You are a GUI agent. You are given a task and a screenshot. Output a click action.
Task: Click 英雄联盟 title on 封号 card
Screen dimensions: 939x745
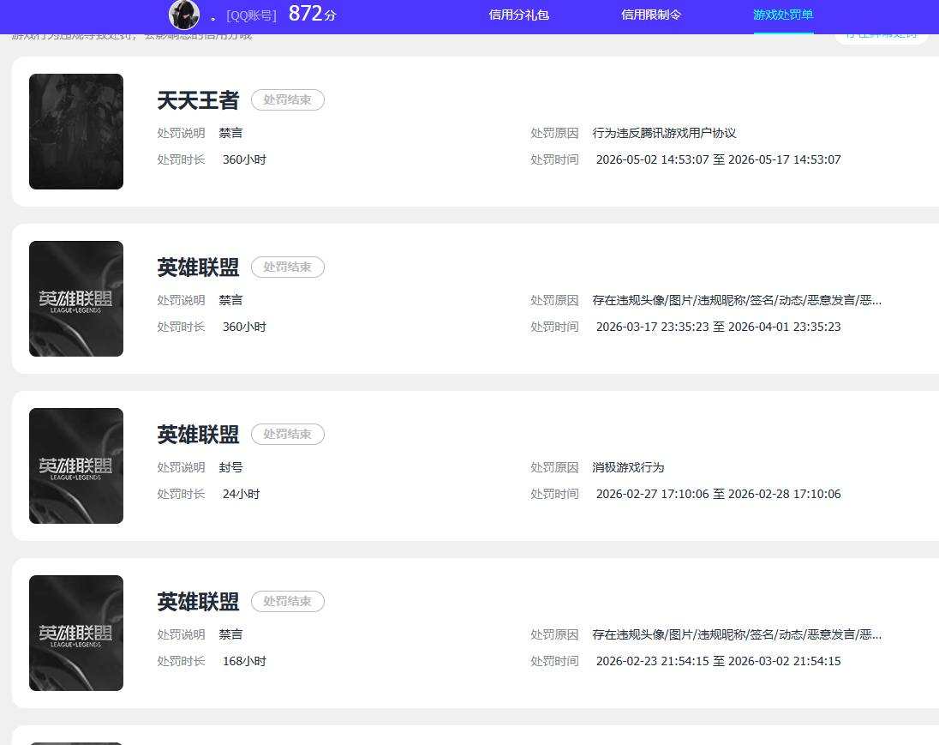pyautogui.click(x=198, y=435)
